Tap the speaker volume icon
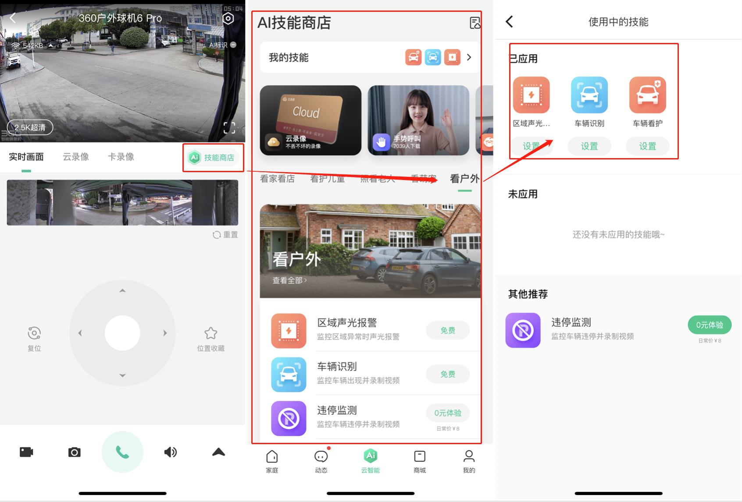 (x=171, y=452)
